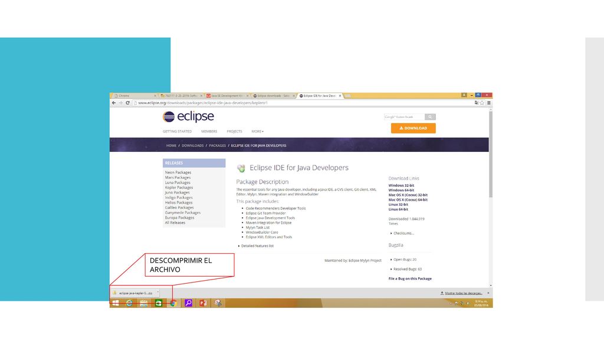604x339 pixels.
Task: Open Europa Packages release link
Action: [x=179, y=218]
